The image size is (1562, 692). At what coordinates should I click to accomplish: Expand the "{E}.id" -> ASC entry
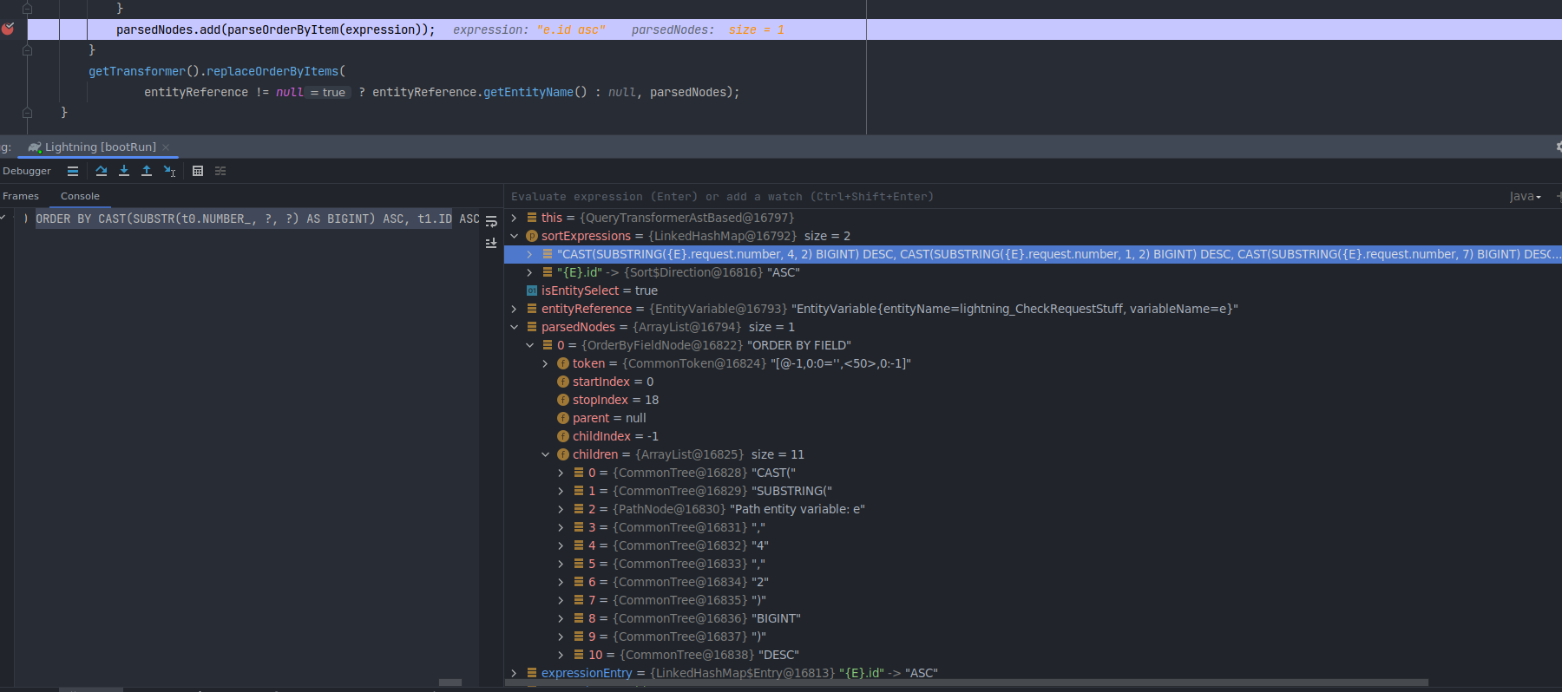coord(529,272)
